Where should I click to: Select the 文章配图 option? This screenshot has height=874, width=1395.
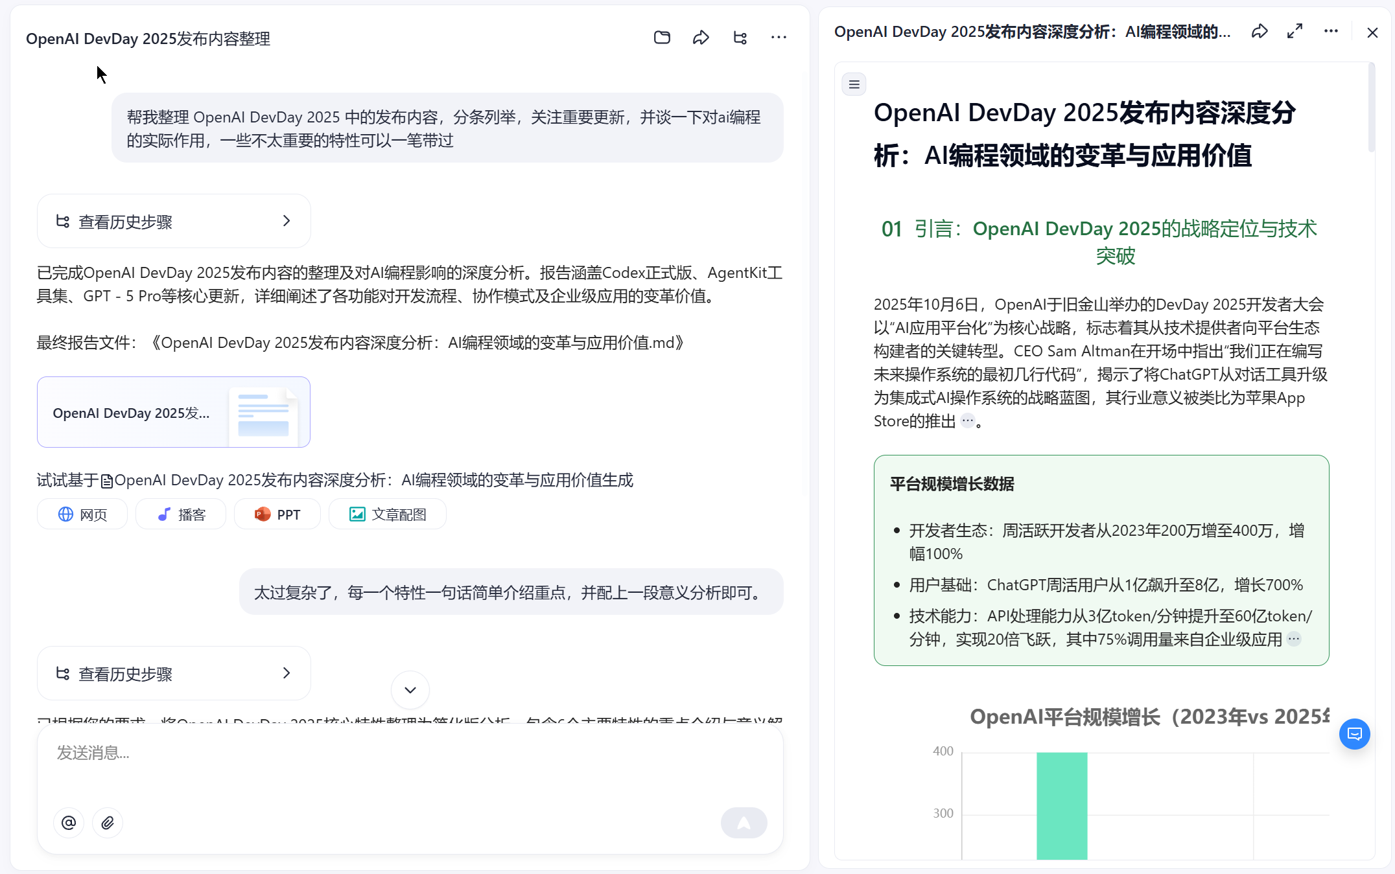tap(388, 514)
